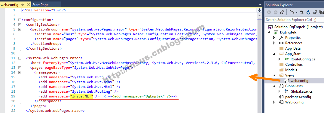Screen dimensions: 324x113
Task: Expand the Global.asax.cs node arrow
Action: point(280,91)
